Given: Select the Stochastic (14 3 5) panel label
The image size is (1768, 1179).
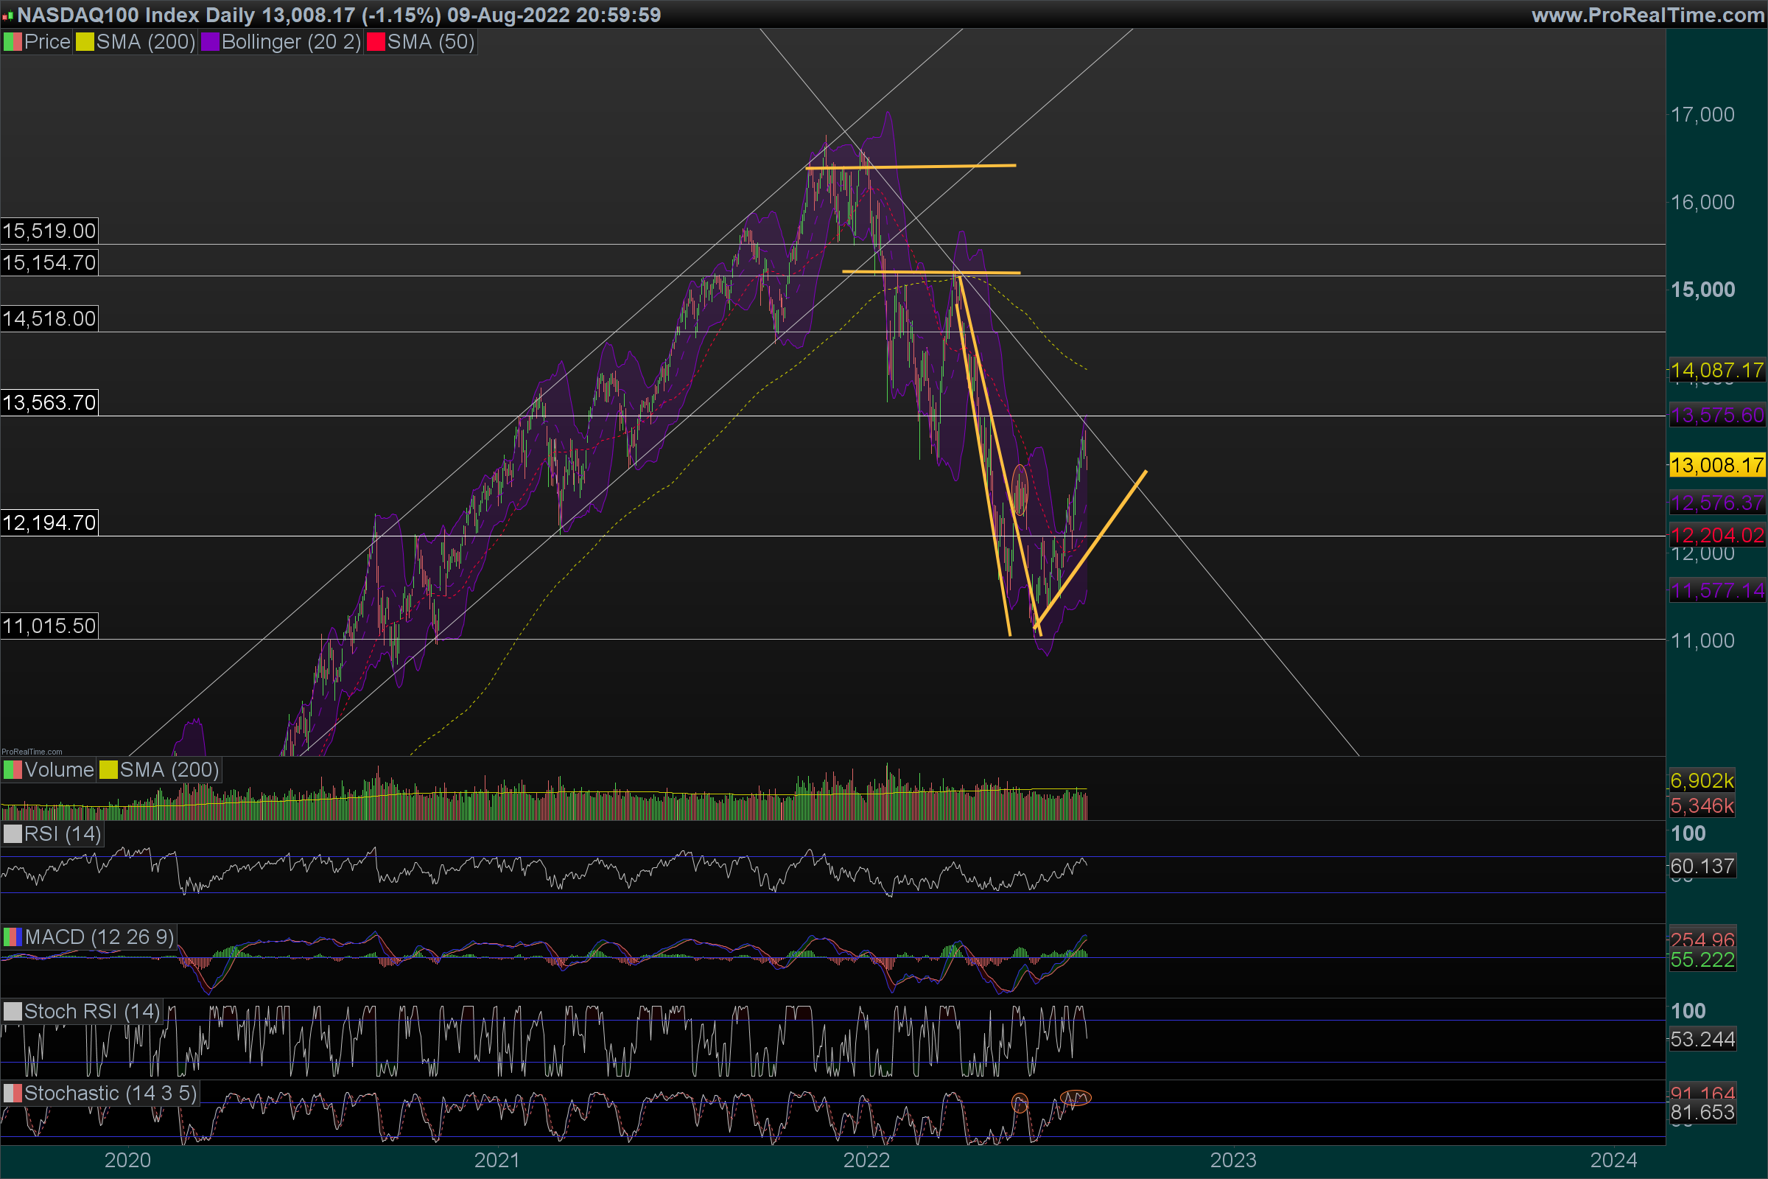Looking at the screenshot, I should (110, 1094).
